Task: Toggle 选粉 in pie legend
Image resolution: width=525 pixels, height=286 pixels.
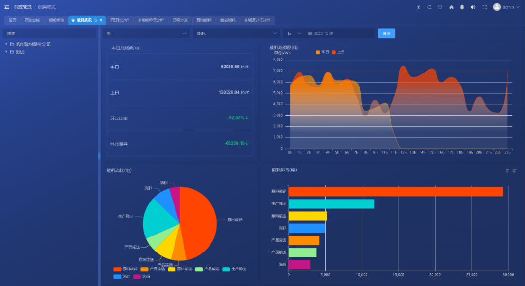Action: point(141,277)
